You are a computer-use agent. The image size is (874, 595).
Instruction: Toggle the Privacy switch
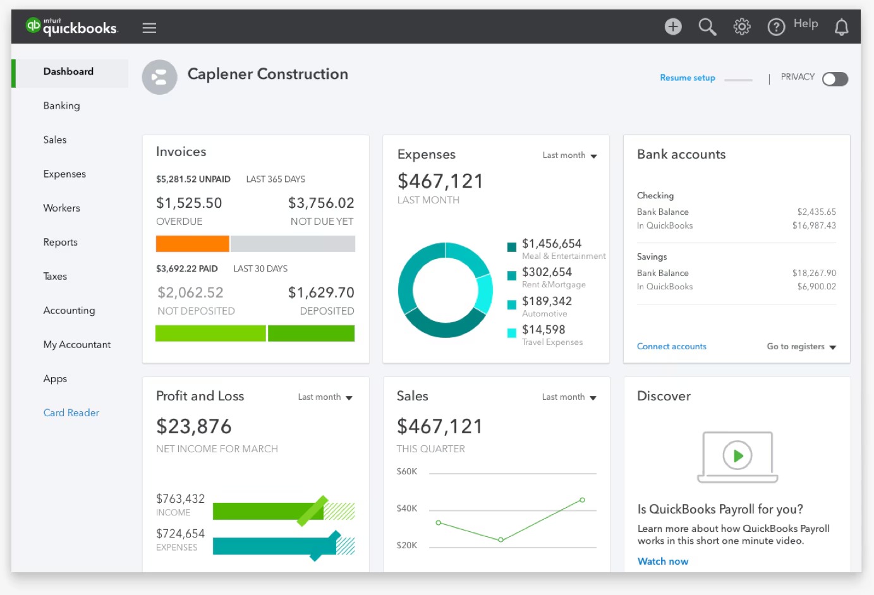[x=835, y=78]
